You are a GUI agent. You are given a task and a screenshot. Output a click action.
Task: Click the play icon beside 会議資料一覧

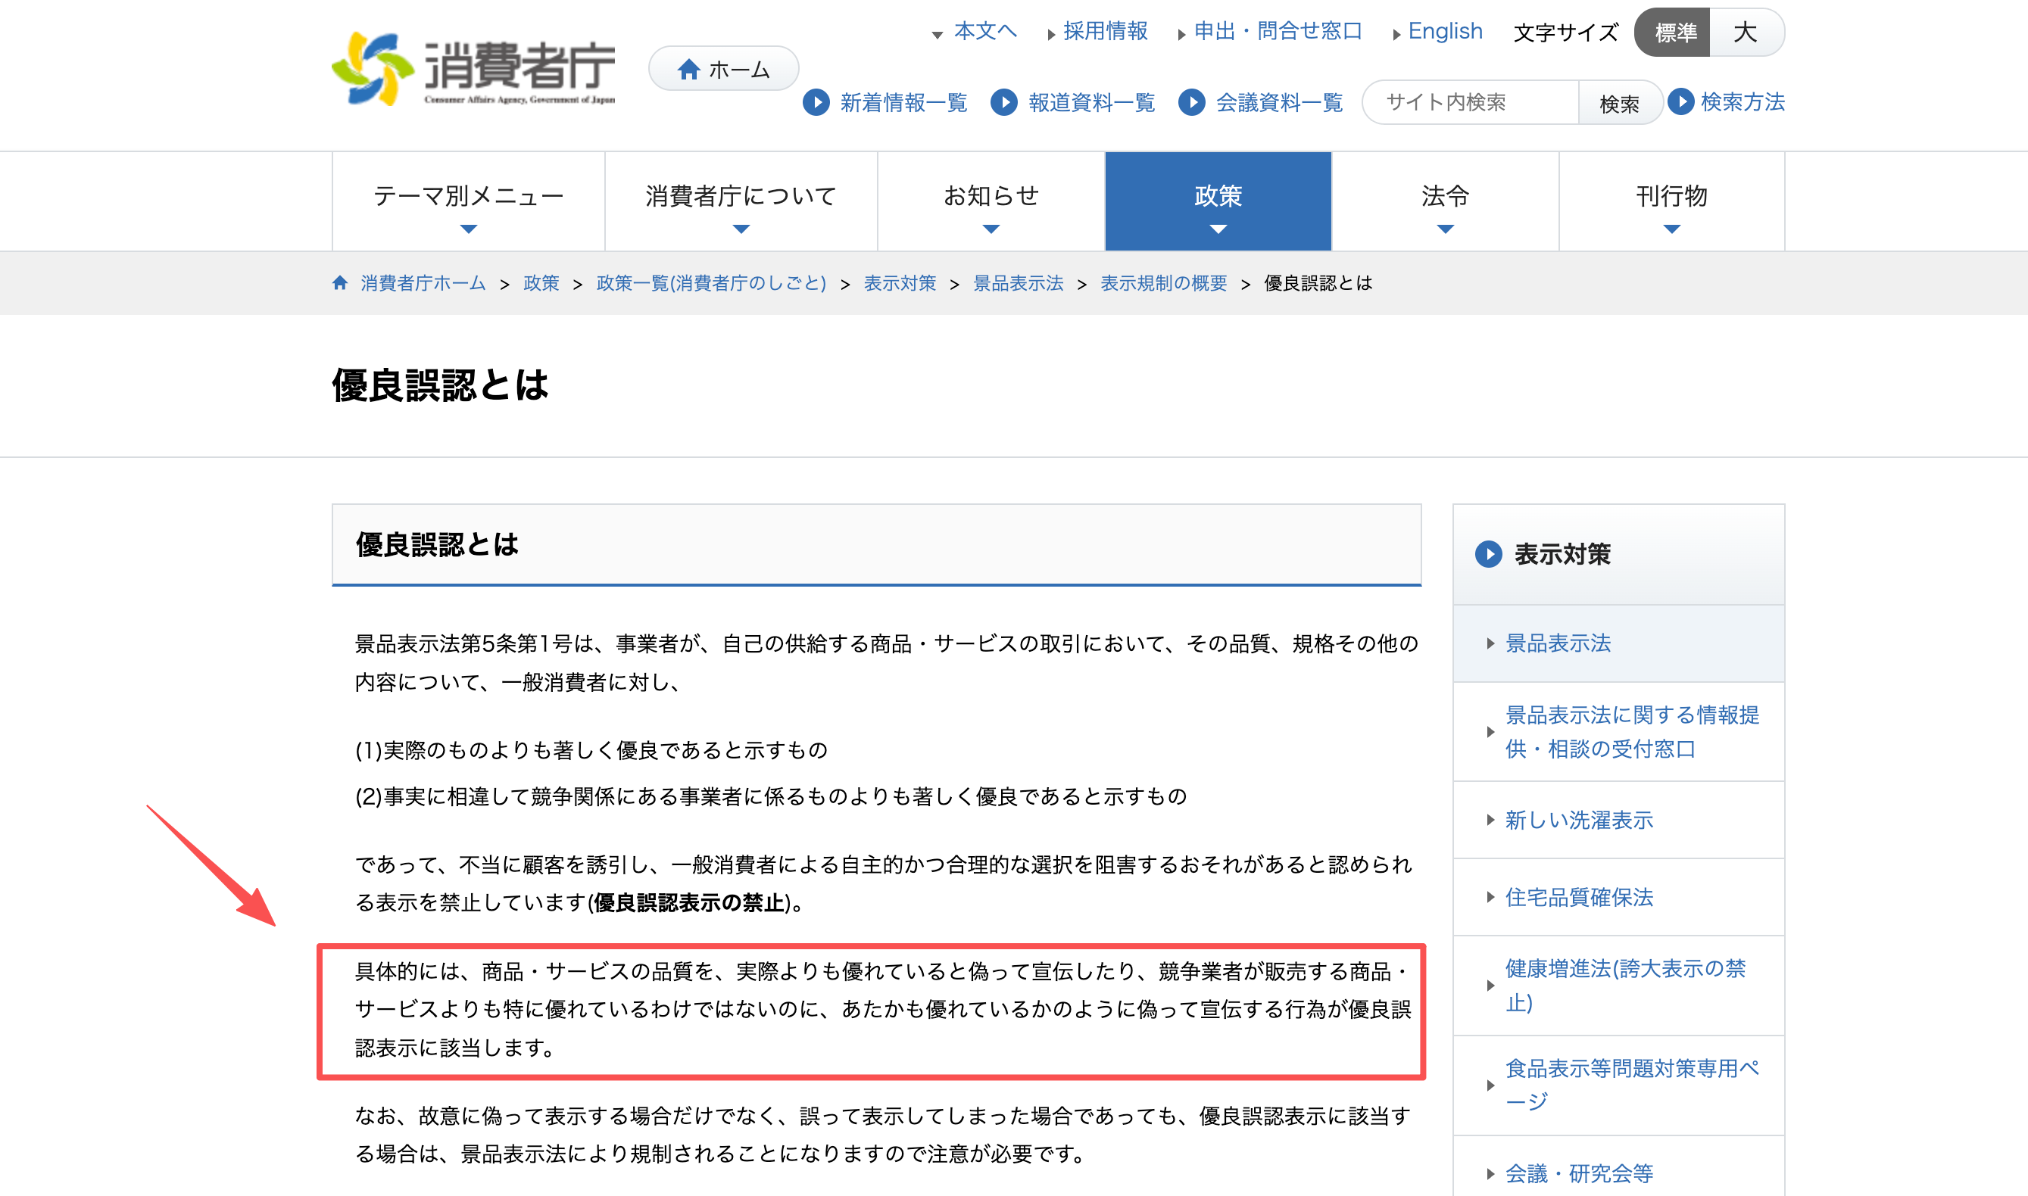click(x=1191, y=102)
